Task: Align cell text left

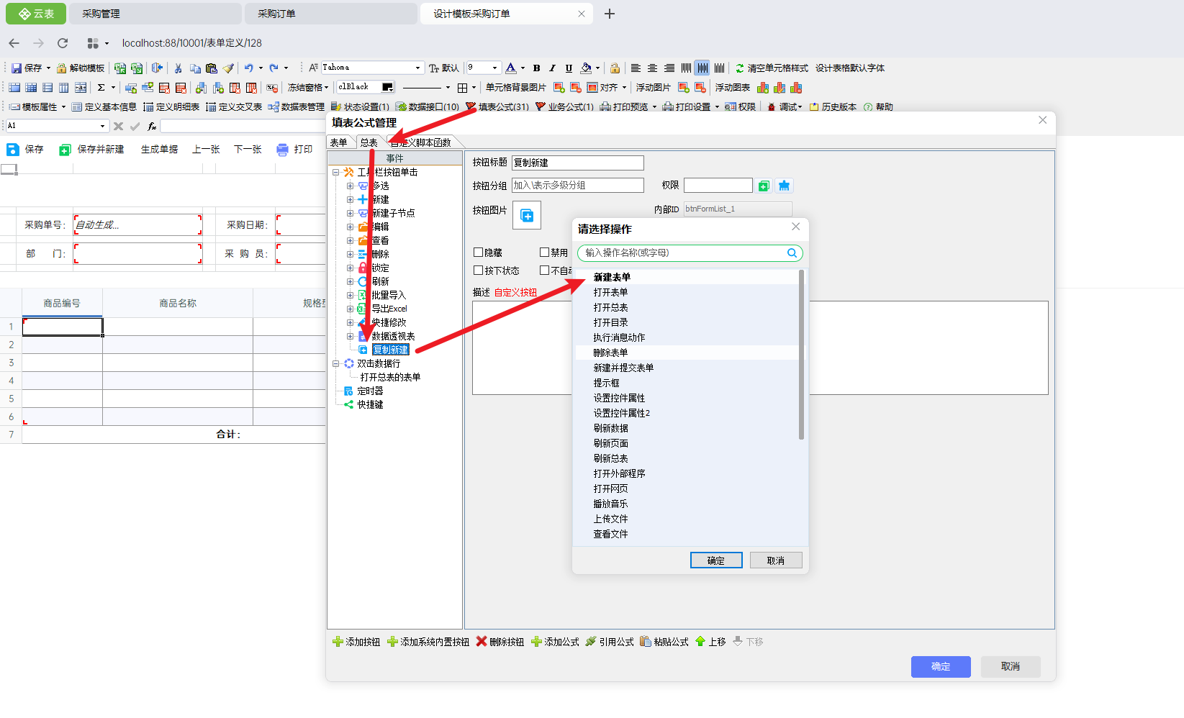Action: point(636,68)
